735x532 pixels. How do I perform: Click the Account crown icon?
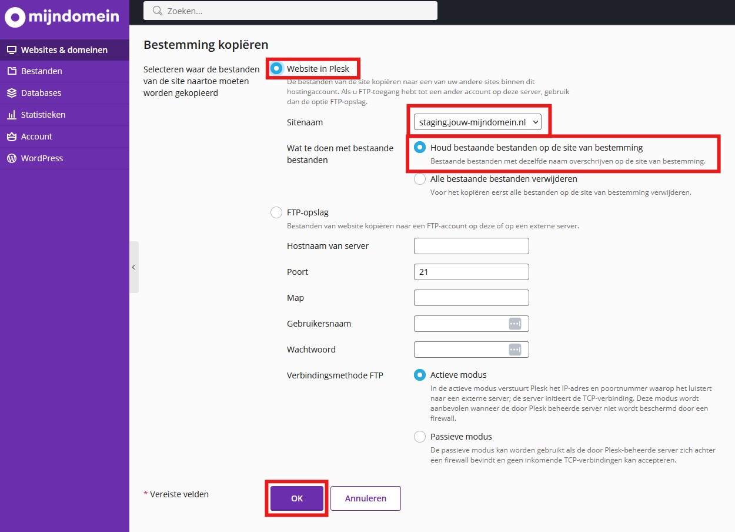(11, 137)
